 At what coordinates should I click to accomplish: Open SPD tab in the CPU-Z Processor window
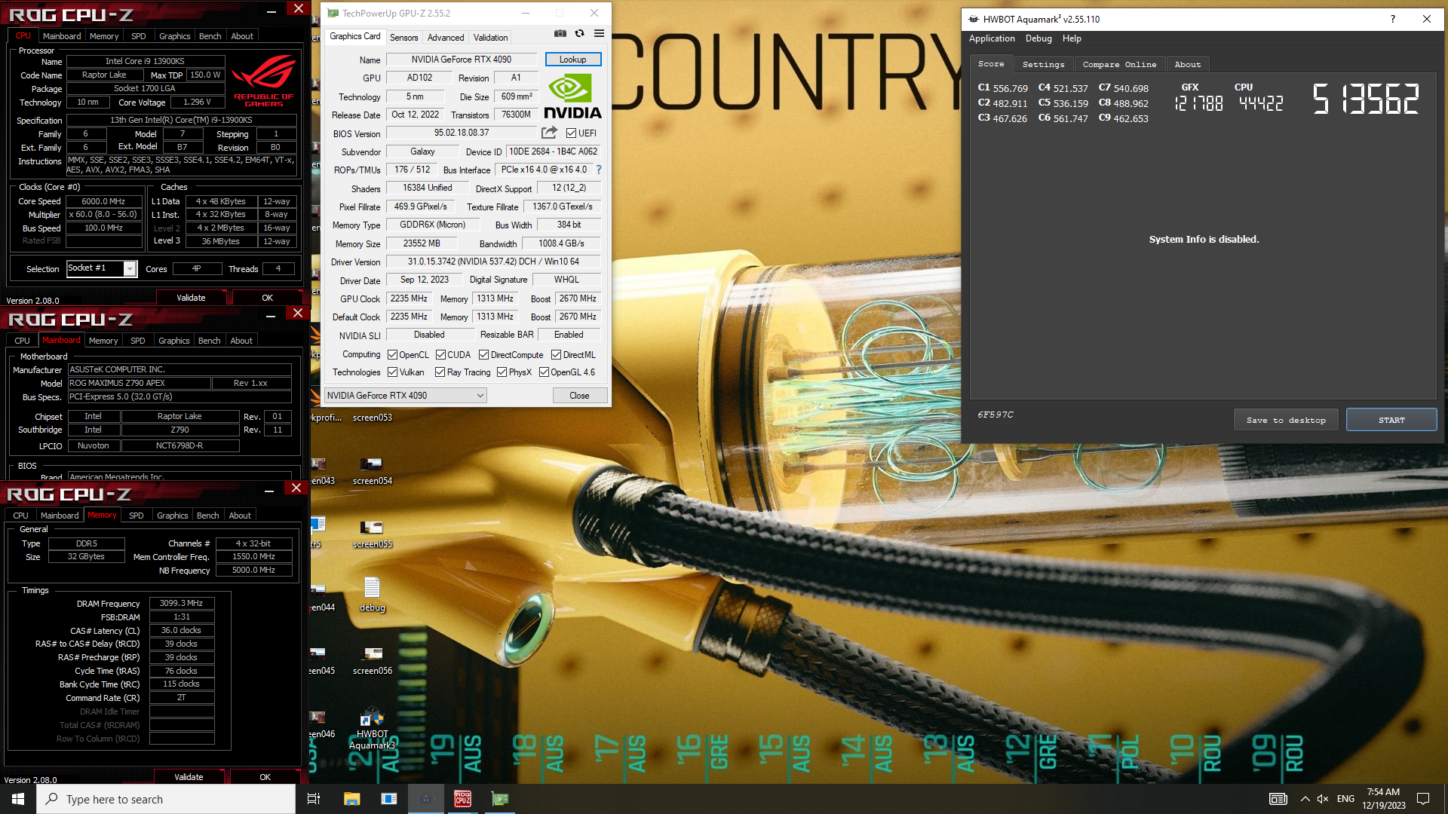[x=138, y=36]
